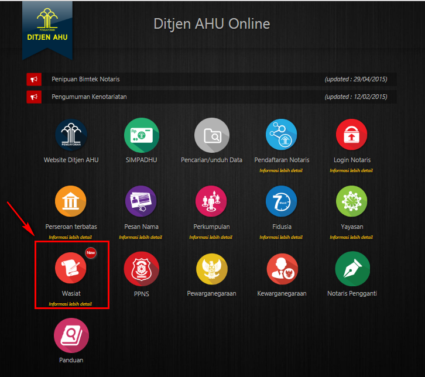This screenshot has width=425, height=377.
Task: Click 'Informasi lebih detail' under Wasiat
Action: click(x=70, y=304)
